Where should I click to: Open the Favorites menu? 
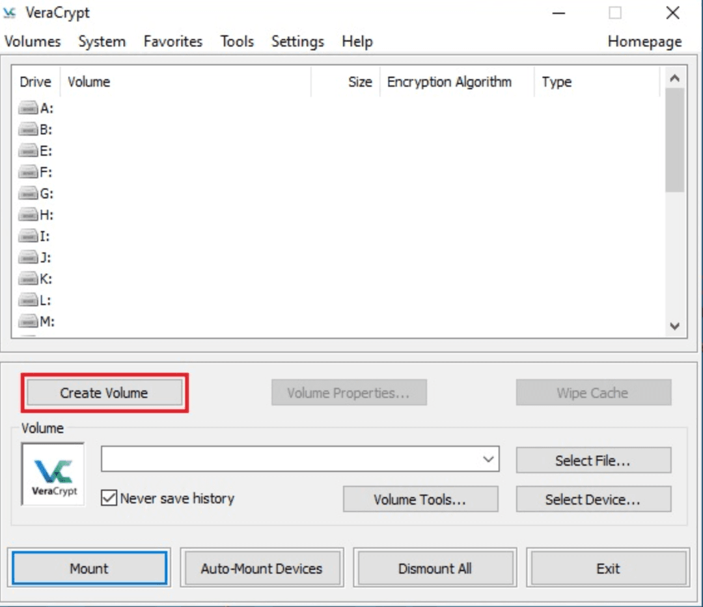pos(173,42)
